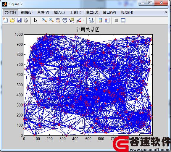This screenshot has height=152, width=171.
Task: Click the y-axis label 200
Action: coord(20,115)
